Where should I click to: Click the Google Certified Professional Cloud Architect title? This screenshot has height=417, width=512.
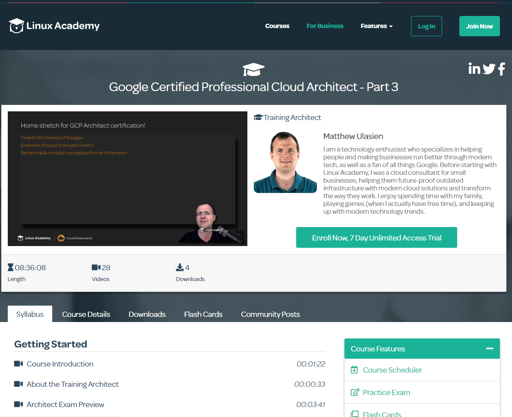pyautogui.click(x=253, y=87)
